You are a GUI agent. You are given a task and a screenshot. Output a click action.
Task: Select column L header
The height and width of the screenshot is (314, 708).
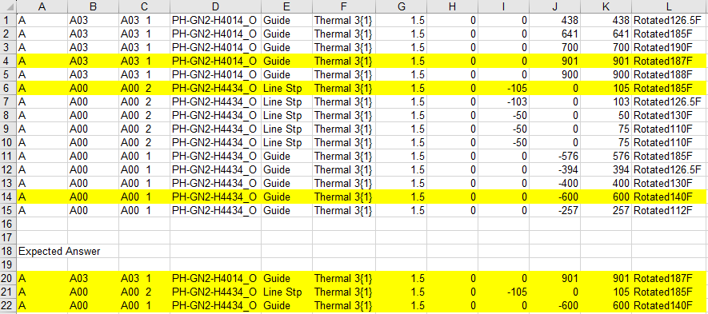pyautogui.click(x=669, y=6)
